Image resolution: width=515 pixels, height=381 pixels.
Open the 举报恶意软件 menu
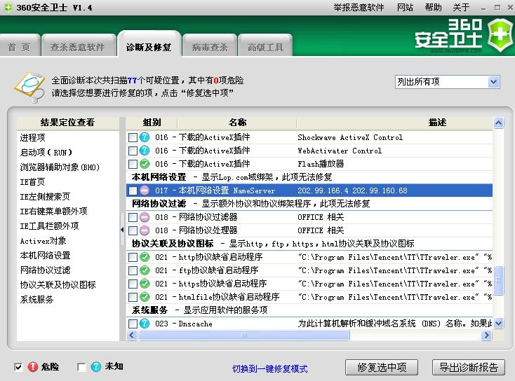click(x=359, y=7)
